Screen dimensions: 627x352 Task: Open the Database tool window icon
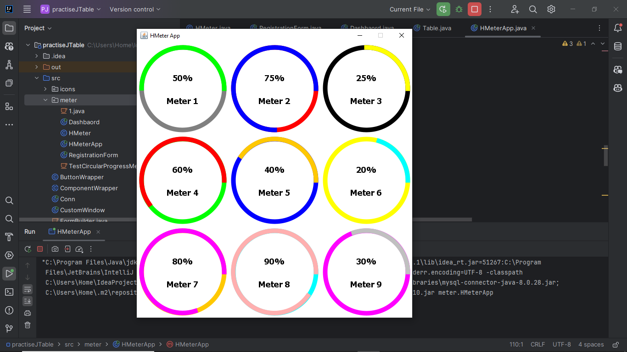(x=618, y=46)
